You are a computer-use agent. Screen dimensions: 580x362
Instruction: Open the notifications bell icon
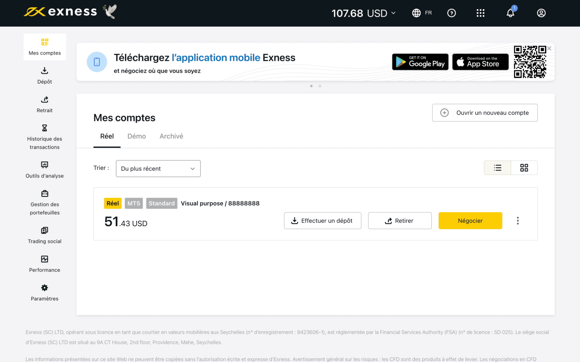tap(510, 13)
